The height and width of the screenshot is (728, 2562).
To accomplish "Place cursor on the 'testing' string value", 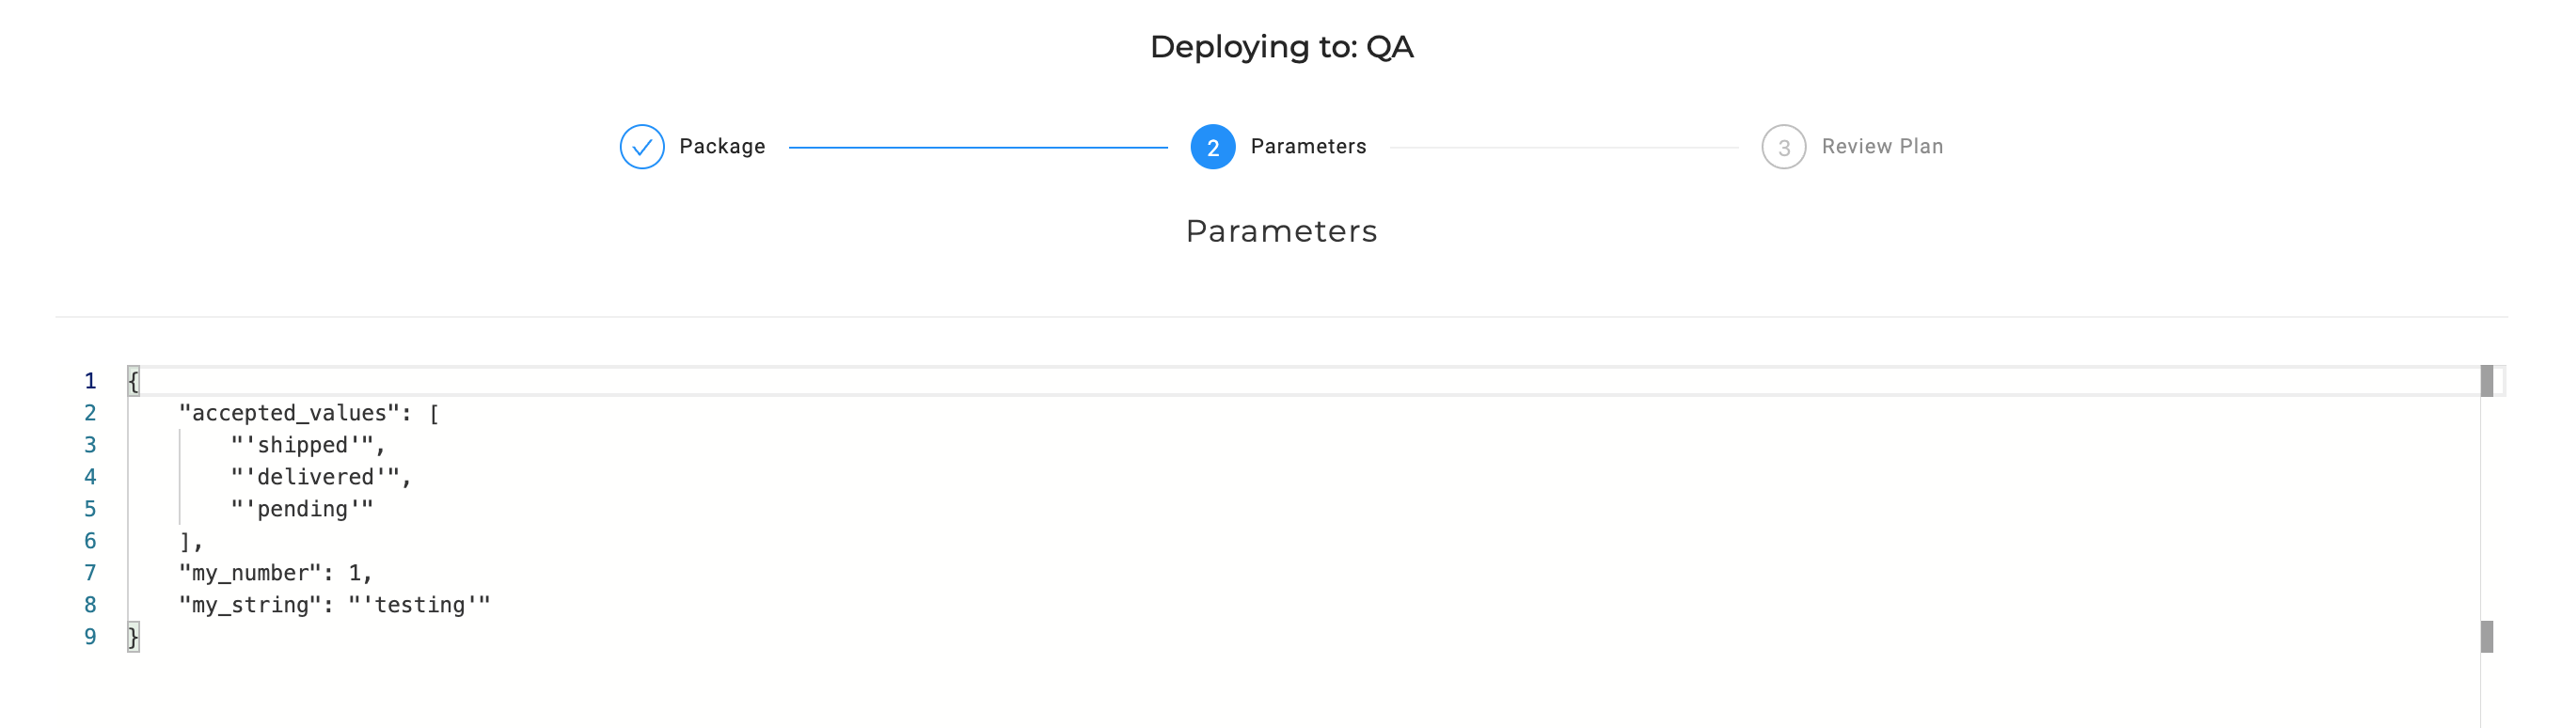I will coord(419,605).
